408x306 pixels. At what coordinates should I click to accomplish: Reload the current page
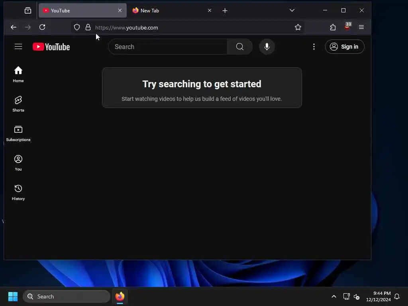(x=42, y=27)
